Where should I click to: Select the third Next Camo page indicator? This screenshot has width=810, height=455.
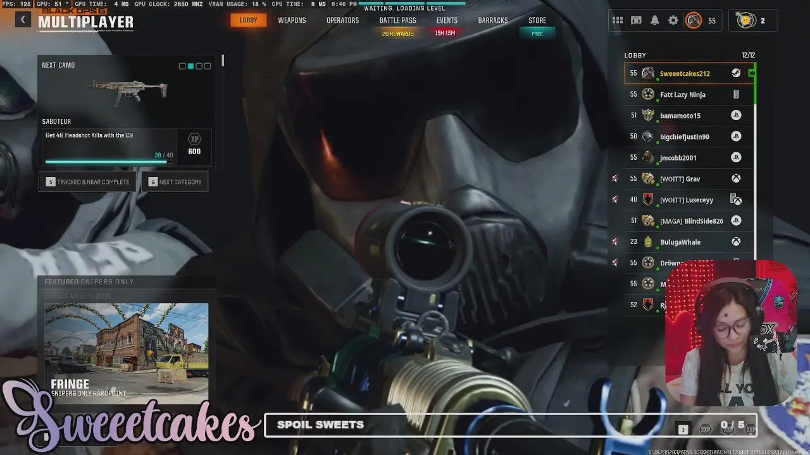199,66
